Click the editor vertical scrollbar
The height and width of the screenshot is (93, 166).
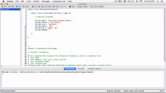click(164, 35)
